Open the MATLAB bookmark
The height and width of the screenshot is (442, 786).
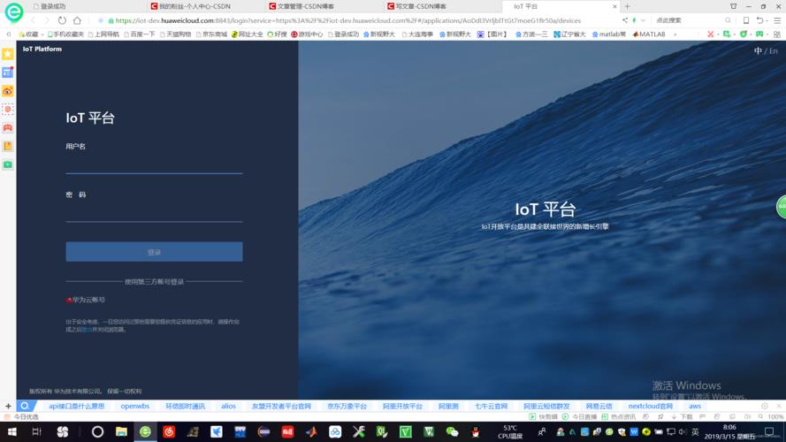649,34
